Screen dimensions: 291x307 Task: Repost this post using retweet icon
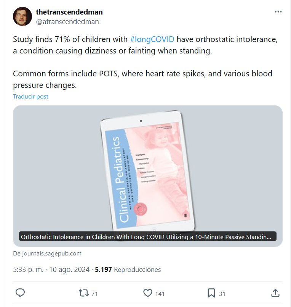[83, 293]
